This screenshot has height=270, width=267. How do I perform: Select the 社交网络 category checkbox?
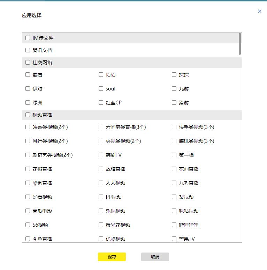point(28,62)
